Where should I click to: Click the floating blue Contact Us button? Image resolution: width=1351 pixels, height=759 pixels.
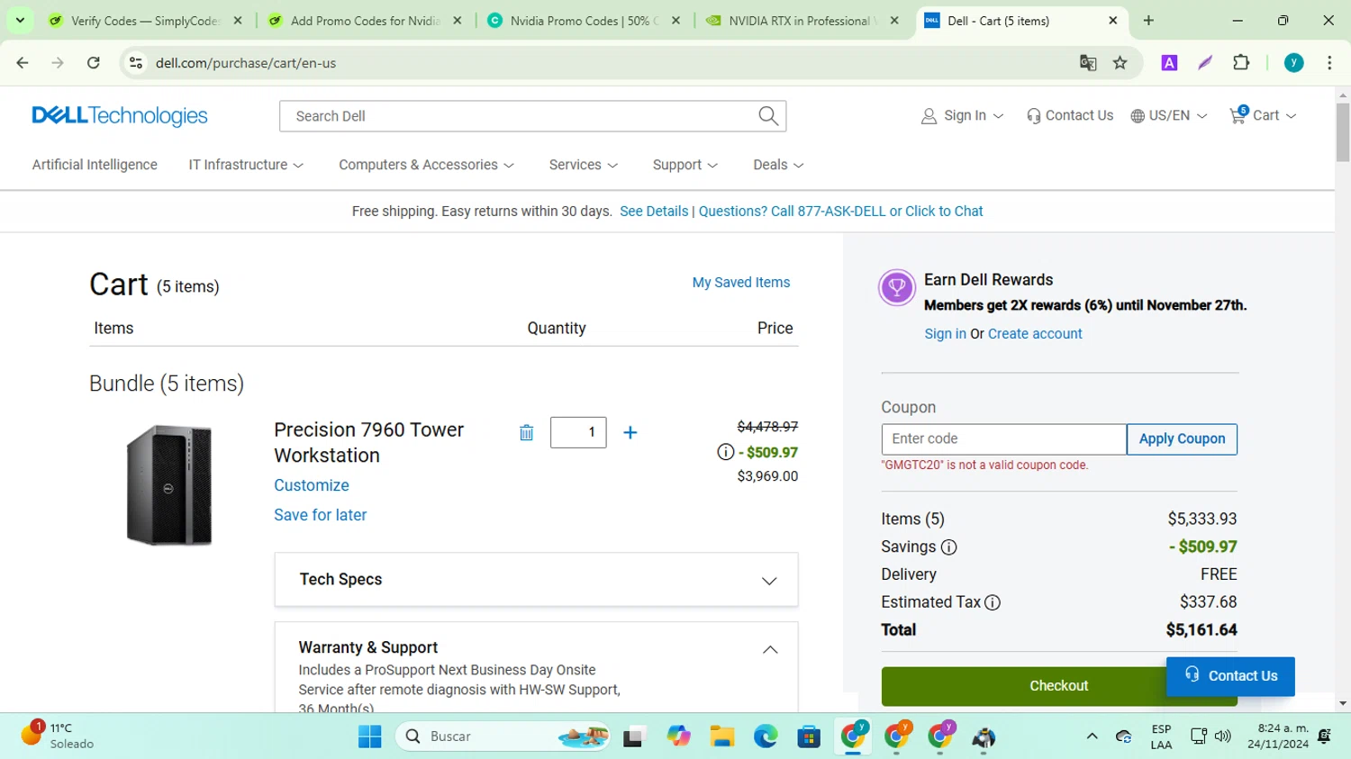(1230, 676)
